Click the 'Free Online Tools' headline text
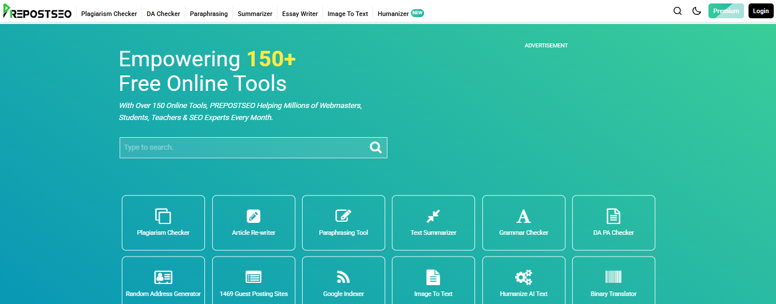The width and height of the screenshot is (776, 304). pos(203,84)
